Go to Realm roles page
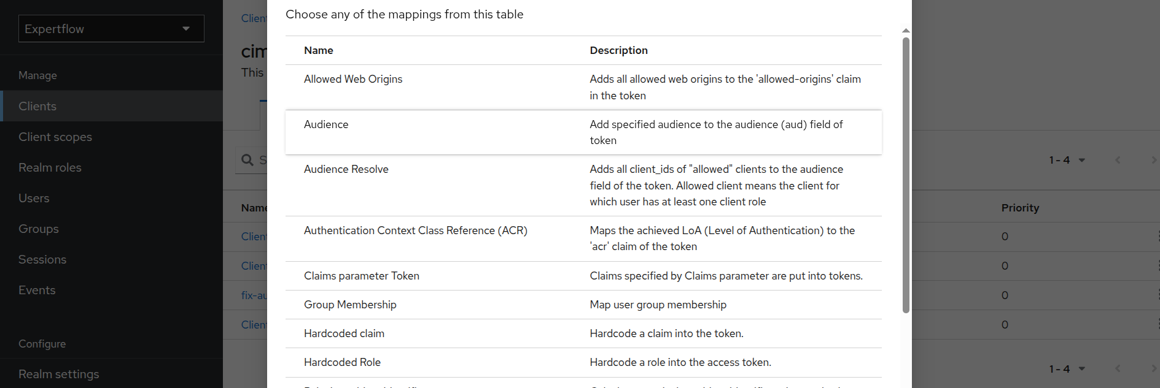The height and width of the screenshot is (388, 1160). pos(50,167)
